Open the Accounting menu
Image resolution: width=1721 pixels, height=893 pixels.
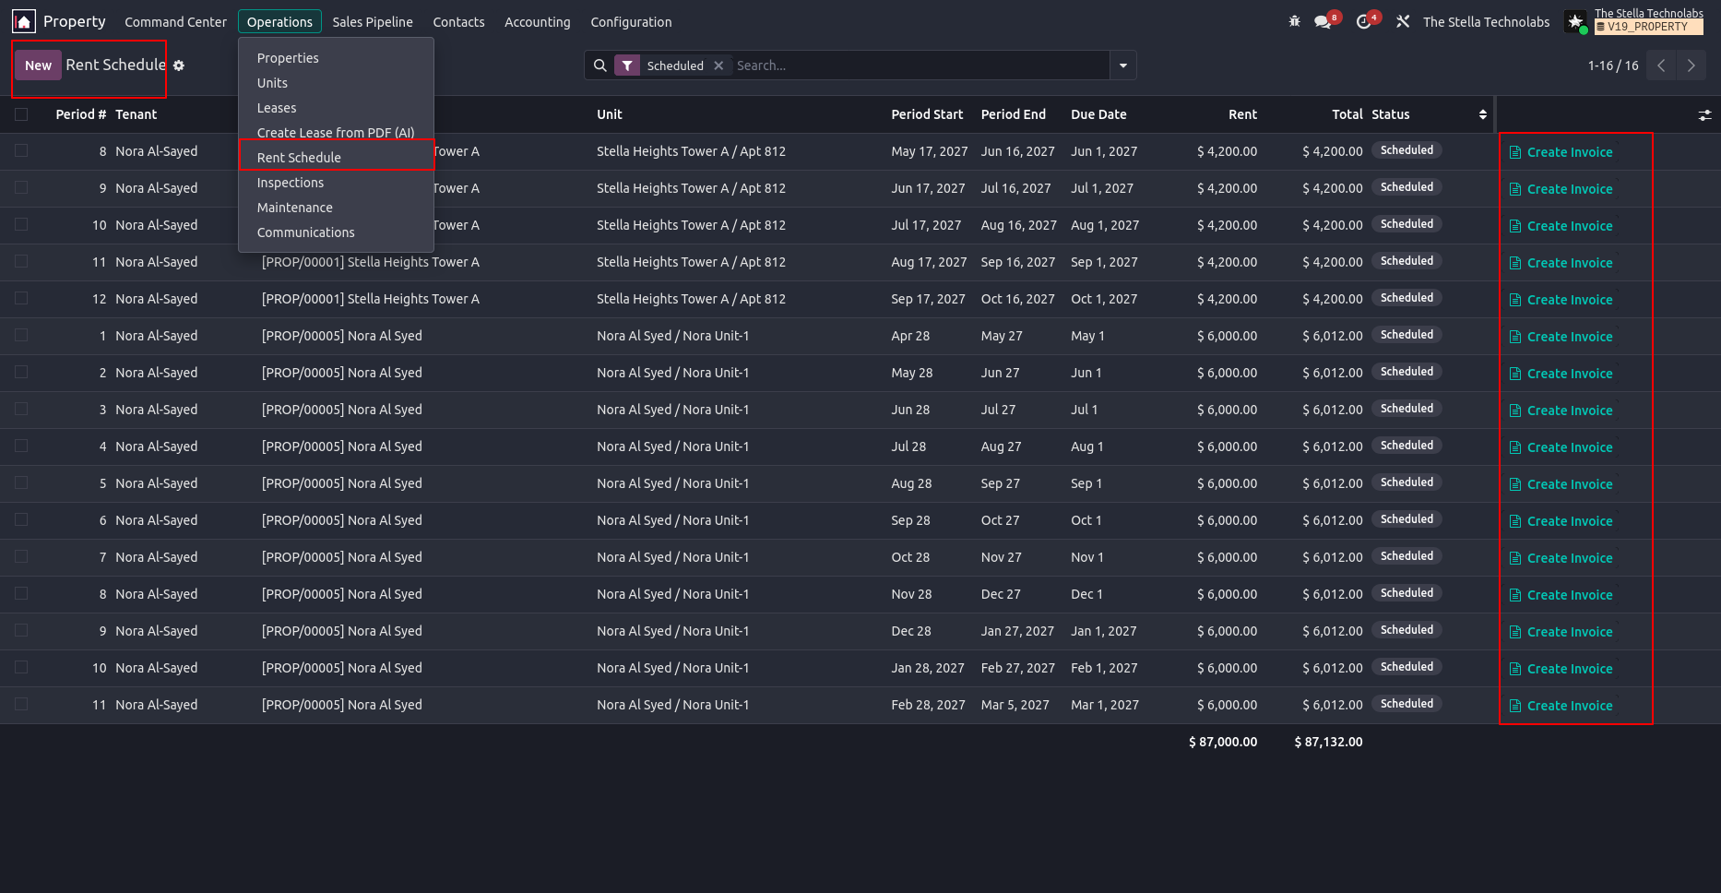[538, 22]
